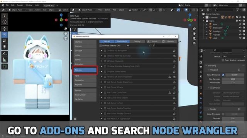Click the pan hand icon in left viewport
Viewport: 247px width, 138px height.
tap(66, 33)
